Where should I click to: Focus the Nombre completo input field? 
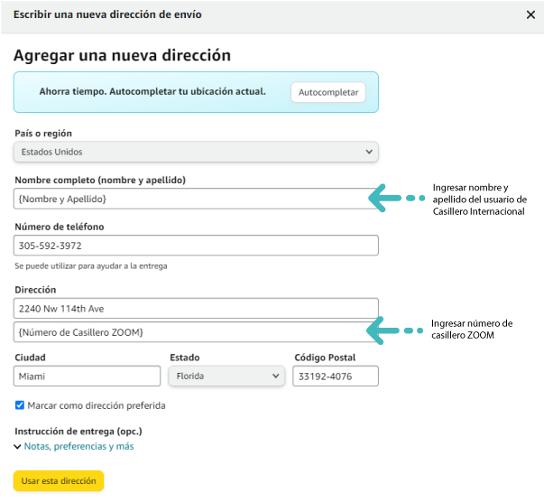tap(196, 199)
